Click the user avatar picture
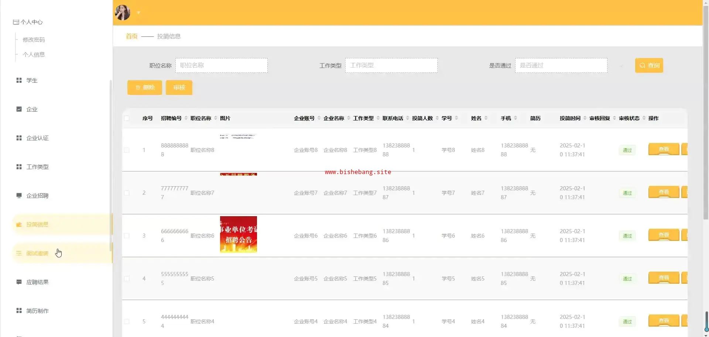The image size is (709, 337). (x=123, y=13)
